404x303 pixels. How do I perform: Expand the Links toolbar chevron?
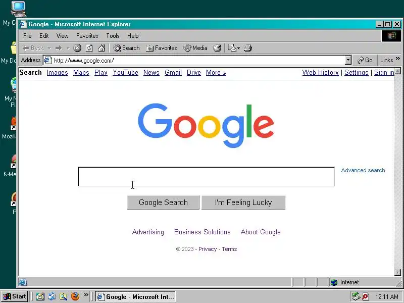point(398,59)
